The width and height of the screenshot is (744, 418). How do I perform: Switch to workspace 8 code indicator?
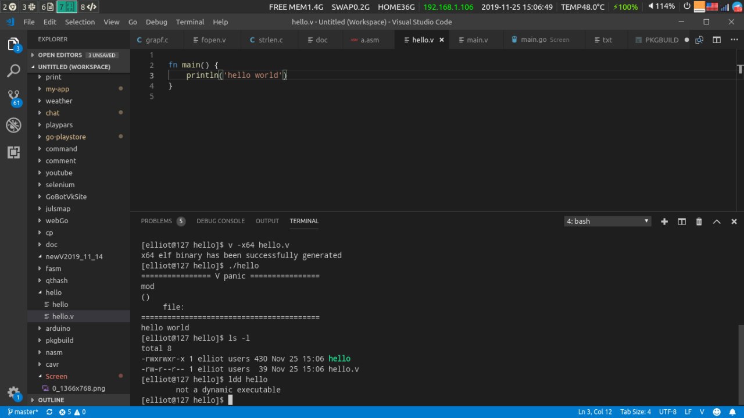coord(89,7)
